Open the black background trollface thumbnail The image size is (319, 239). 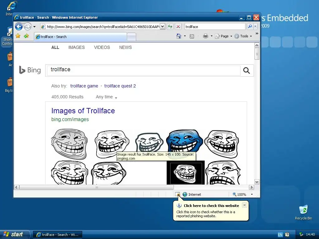click(x=186, y=172)
